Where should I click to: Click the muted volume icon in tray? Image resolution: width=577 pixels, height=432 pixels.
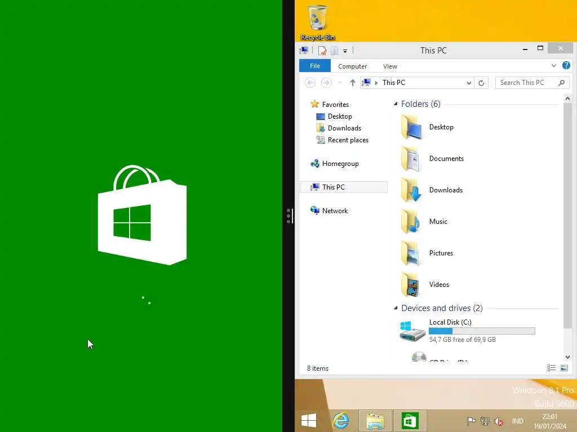click(x=499, y=421)
